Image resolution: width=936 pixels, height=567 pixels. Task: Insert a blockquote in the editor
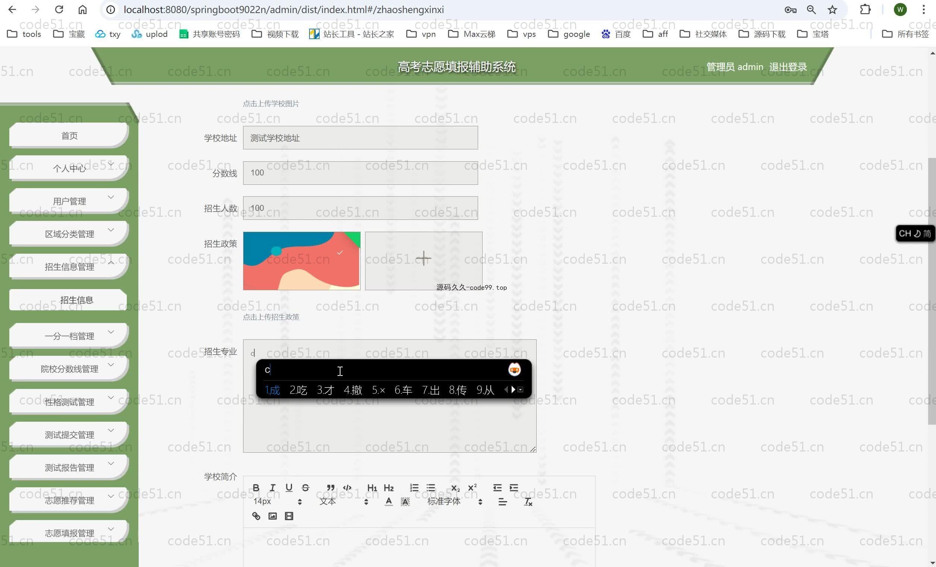click(330, 488)
